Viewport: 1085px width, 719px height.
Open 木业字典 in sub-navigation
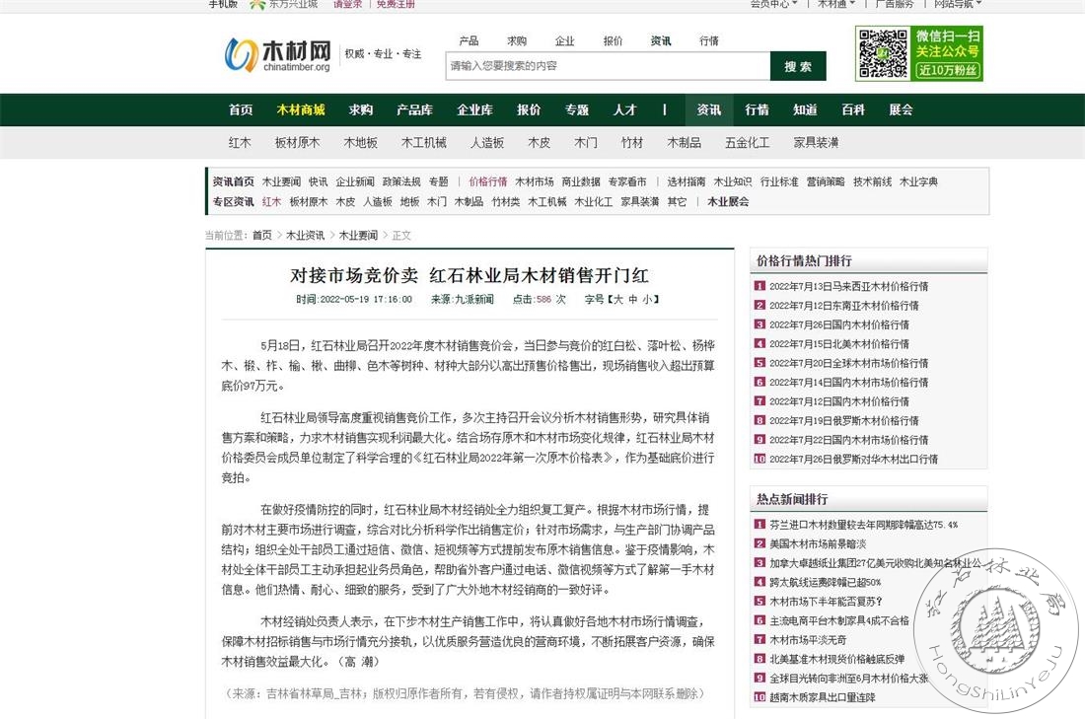click(918, 181)
